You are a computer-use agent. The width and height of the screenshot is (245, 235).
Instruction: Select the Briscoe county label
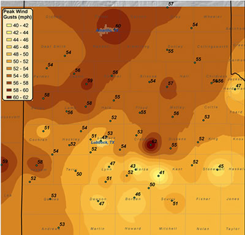click(148, 76)
